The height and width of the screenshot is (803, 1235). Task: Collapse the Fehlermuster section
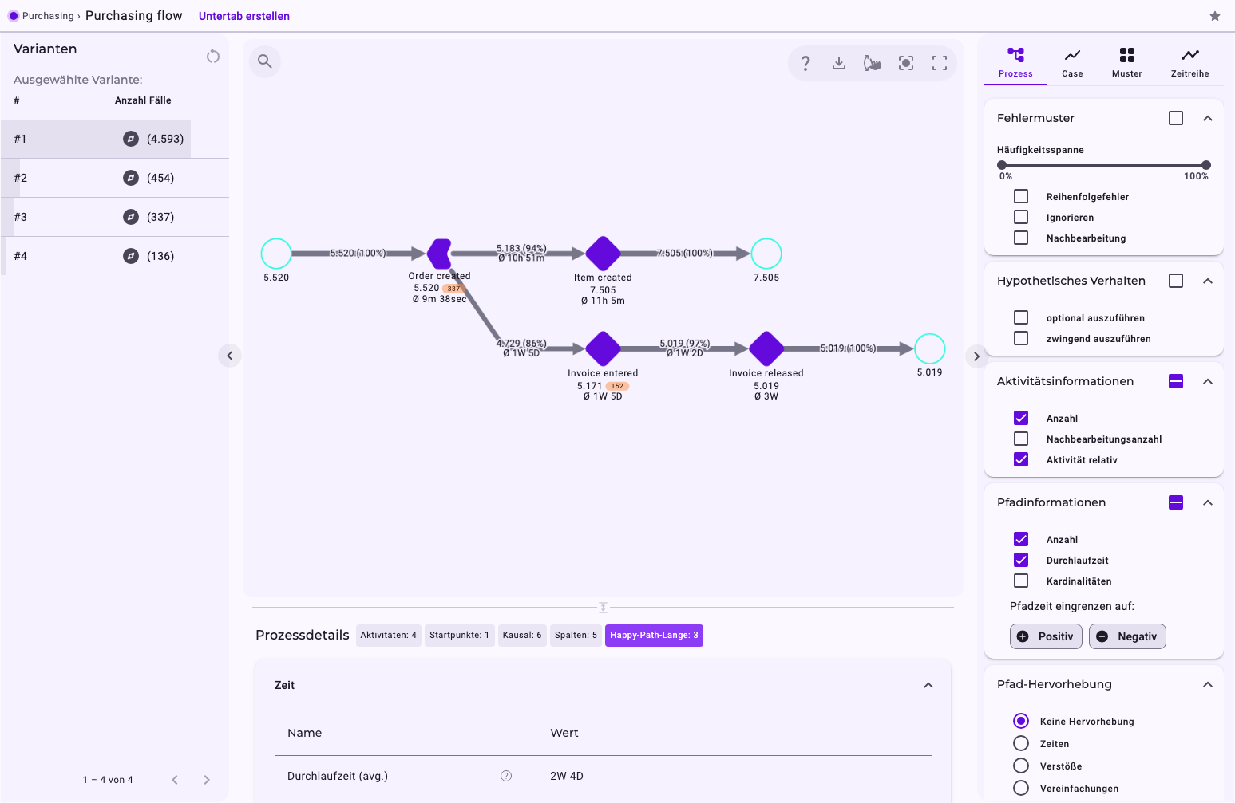pos(1208,118)
